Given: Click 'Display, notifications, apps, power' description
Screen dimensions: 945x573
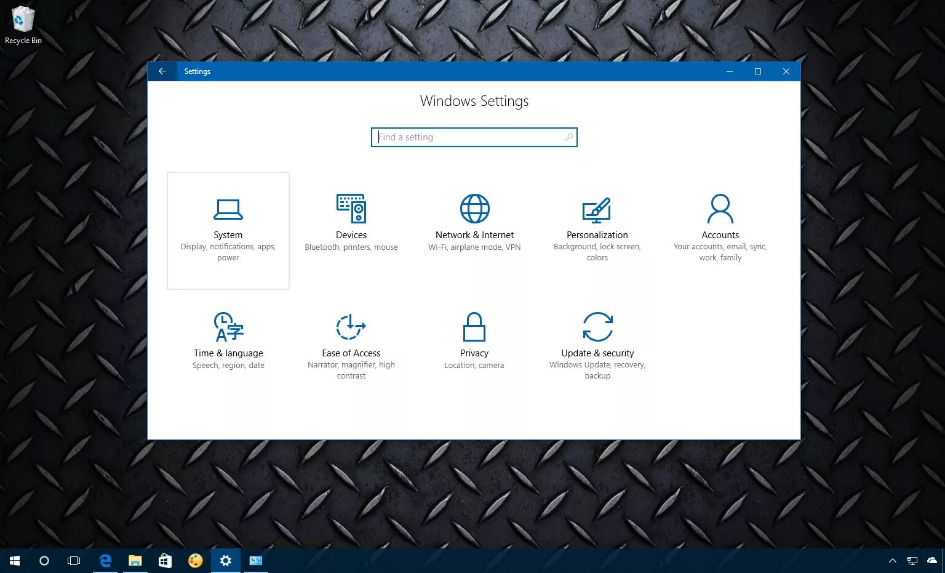Looking at the screenshot, I should pyautogui.click(x=228, y=252).
